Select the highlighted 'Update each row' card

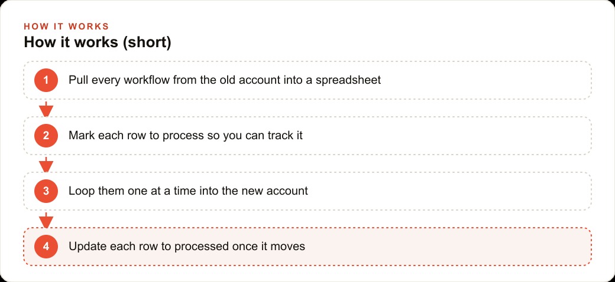point(307,247)
